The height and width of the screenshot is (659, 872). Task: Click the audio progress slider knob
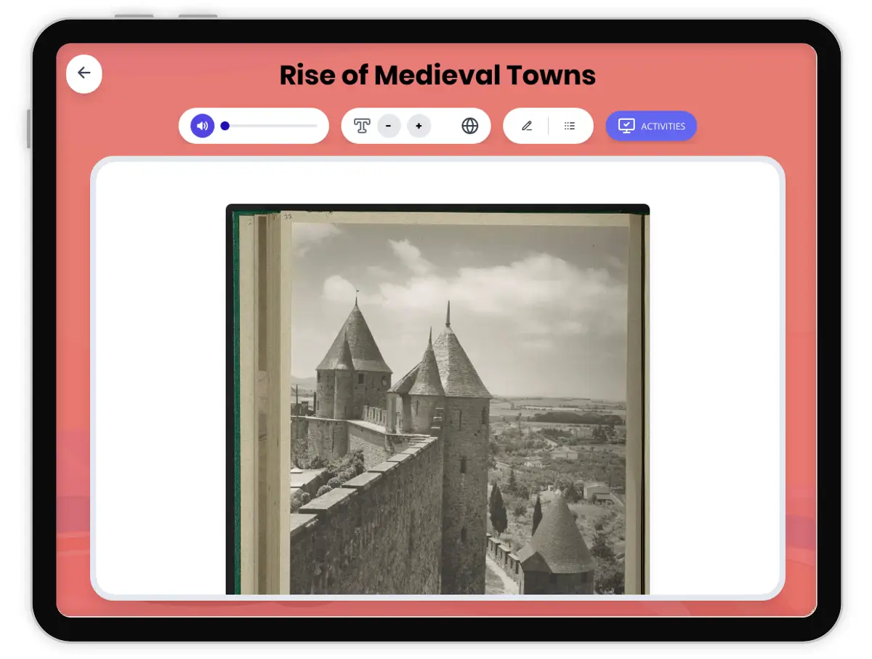pos(225,126)
